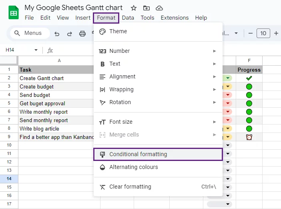281x209 pixels.
Task: Select the 'Find a better app' cell
Action: coord(56,137)
